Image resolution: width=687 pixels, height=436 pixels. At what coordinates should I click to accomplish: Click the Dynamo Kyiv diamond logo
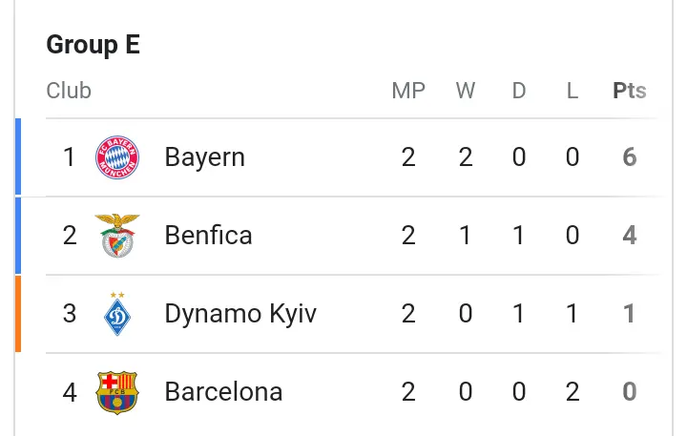pos(117,314)
